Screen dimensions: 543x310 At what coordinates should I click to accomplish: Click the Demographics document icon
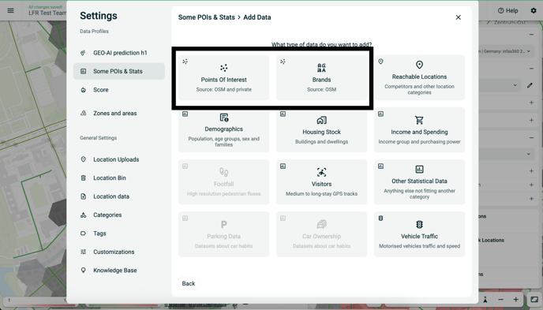coord(223,118)
